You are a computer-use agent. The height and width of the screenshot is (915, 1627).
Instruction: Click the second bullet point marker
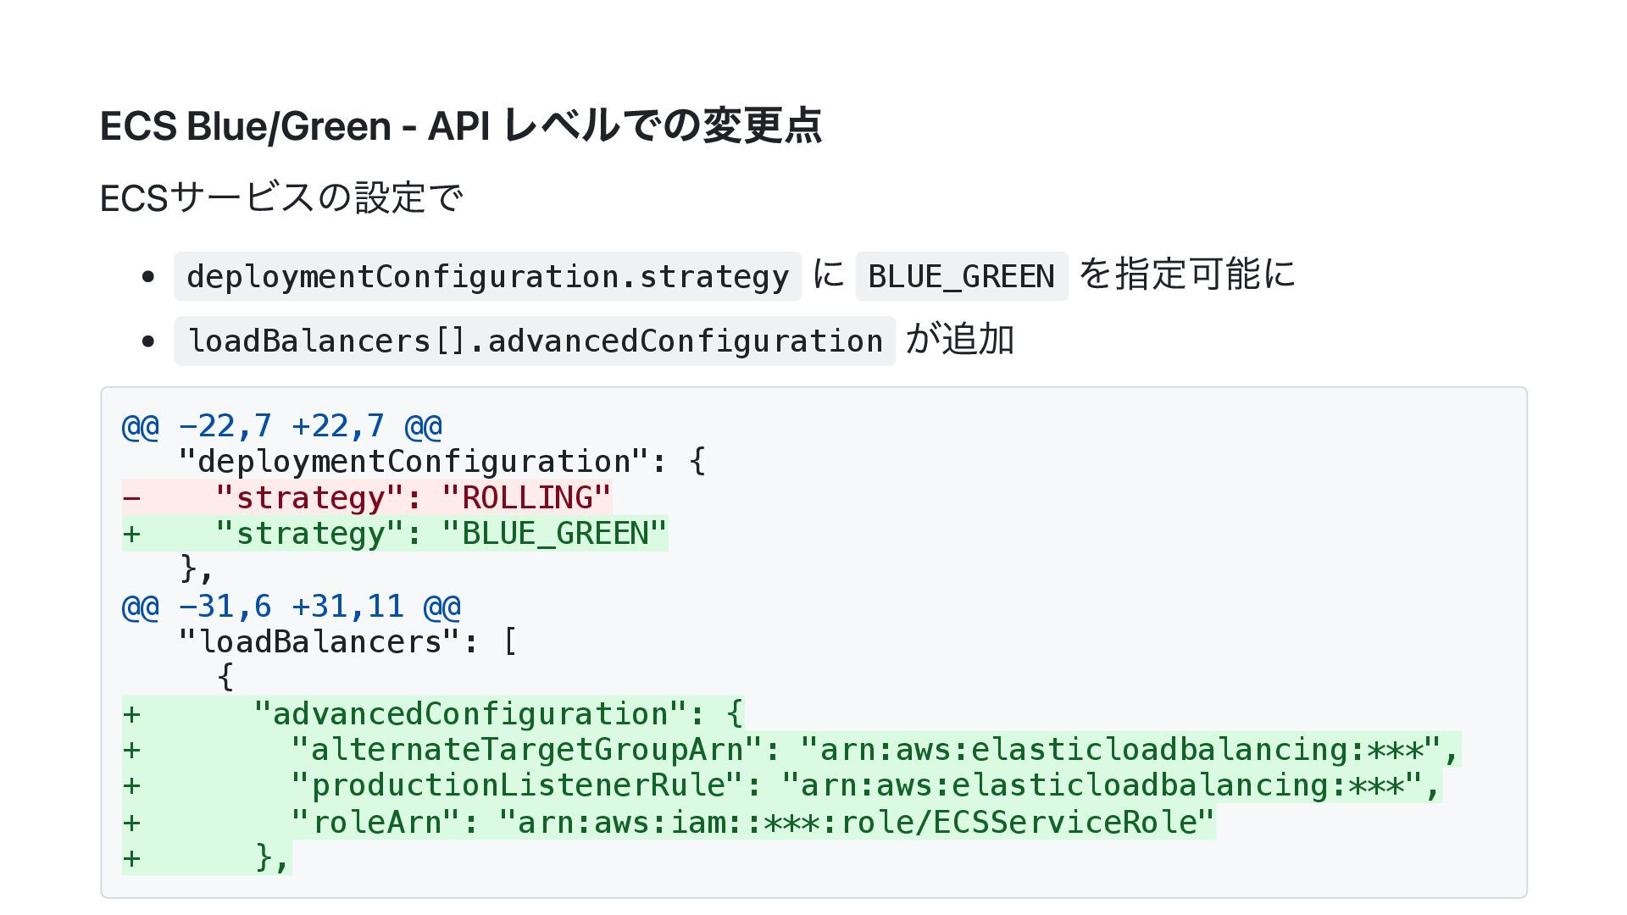148,341
